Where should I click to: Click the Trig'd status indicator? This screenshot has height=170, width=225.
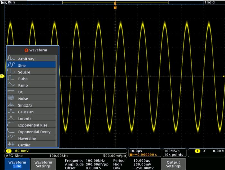click(x=209, y=2)
